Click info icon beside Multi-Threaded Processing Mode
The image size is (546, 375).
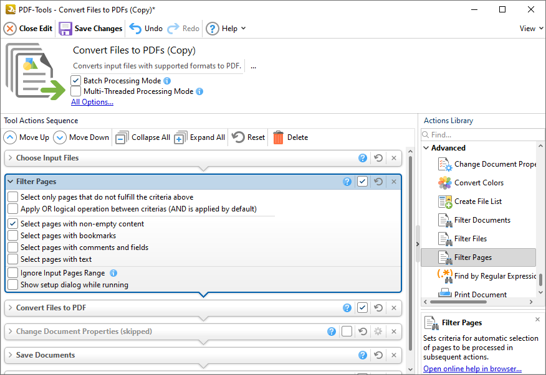pyautogui.click(x=199, y=91)
